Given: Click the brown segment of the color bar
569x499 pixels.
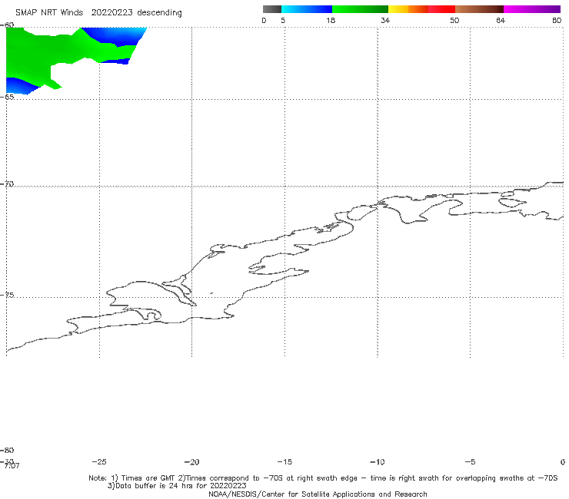Looking at the screenshot, I should [x=479, y=9].
